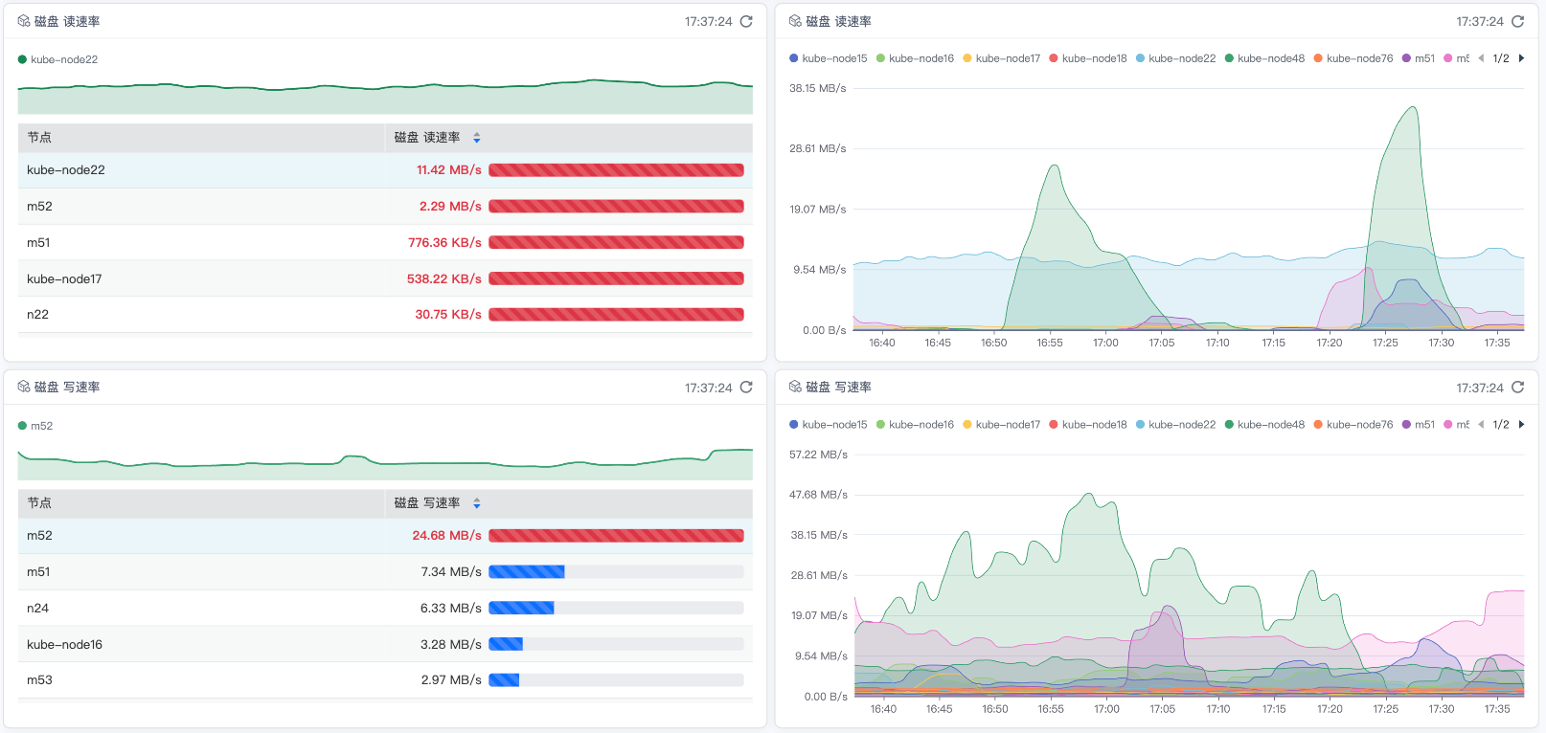Go to previous legend page in write chart
1546x733 pixels.
[x=1481, y=425]
